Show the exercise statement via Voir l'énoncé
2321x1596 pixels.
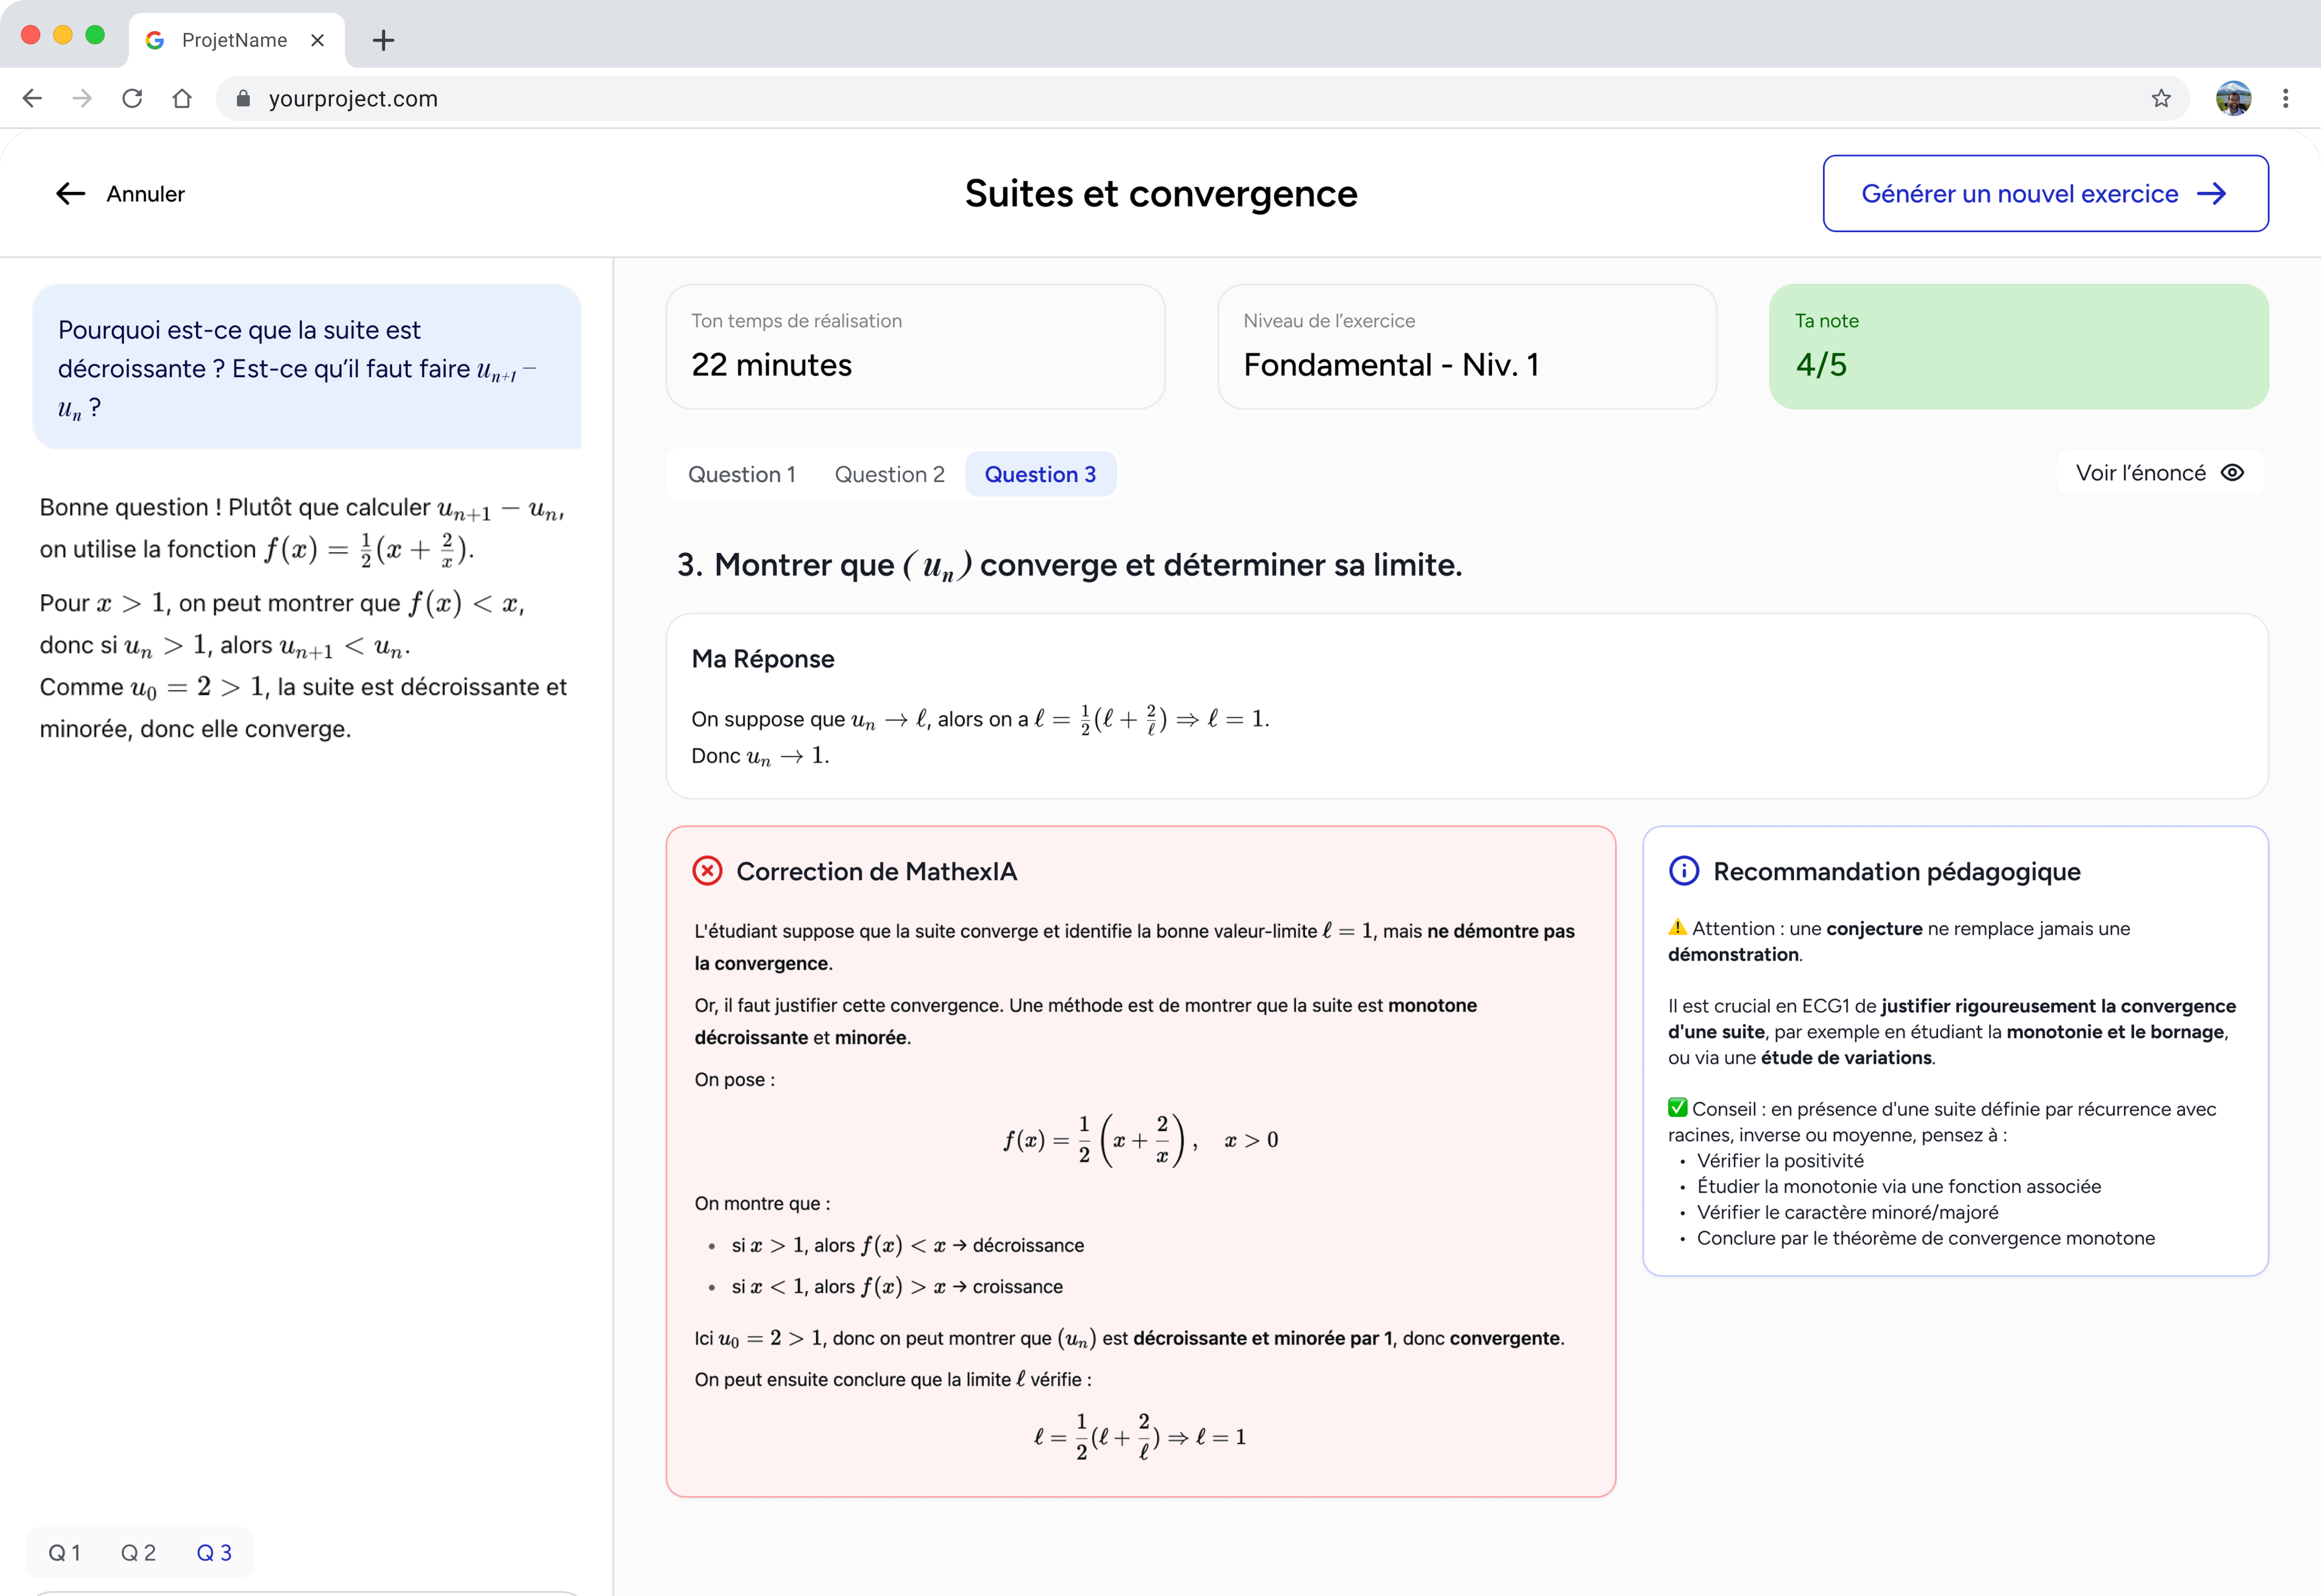pos(2160,473)
